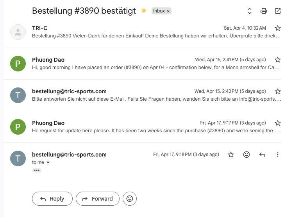Open Phuong Dao's green avatar on Apr 15

[x=18, y=64]
